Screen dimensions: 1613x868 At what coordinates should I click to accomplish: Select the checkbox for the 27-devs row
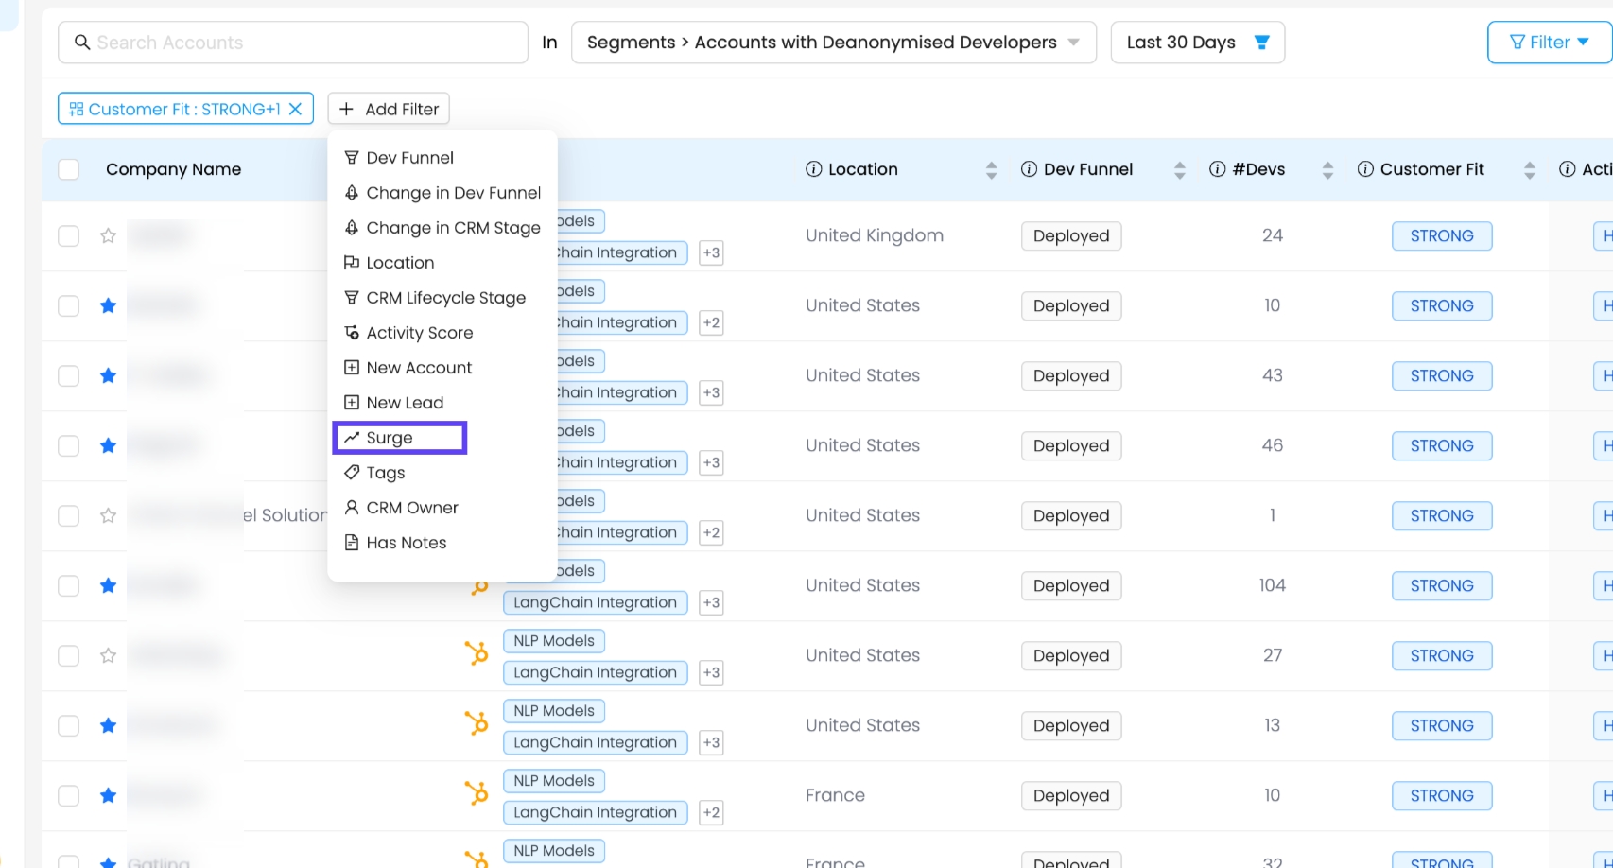click(x=68, y=655)
